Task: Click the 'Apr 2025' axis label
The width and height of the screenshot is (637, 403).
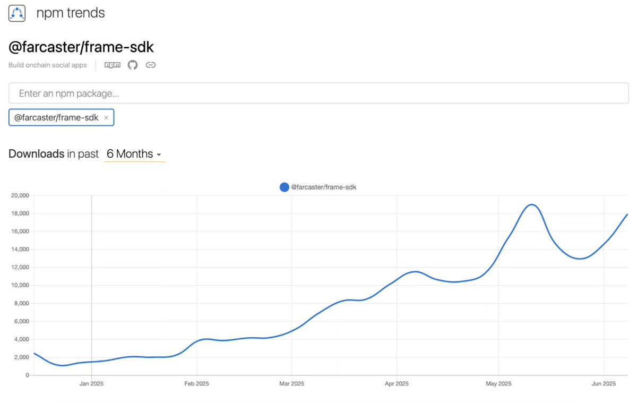Action: coord(397,384)
